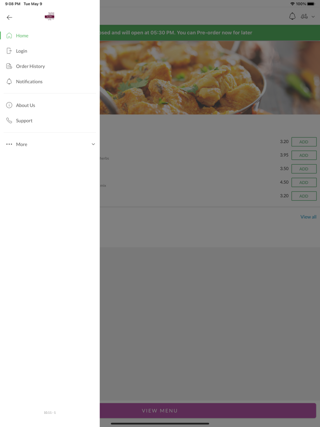Tap the Support phone icon

(9, 120)
